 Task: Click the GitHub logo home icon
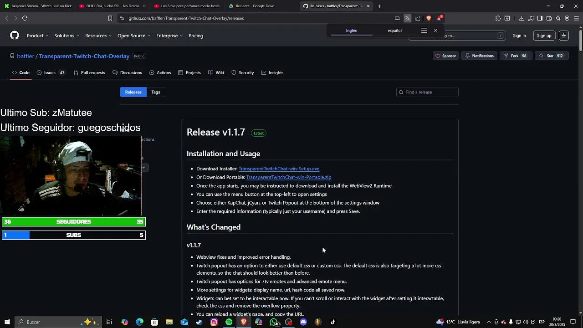click(x=15, y=36)
